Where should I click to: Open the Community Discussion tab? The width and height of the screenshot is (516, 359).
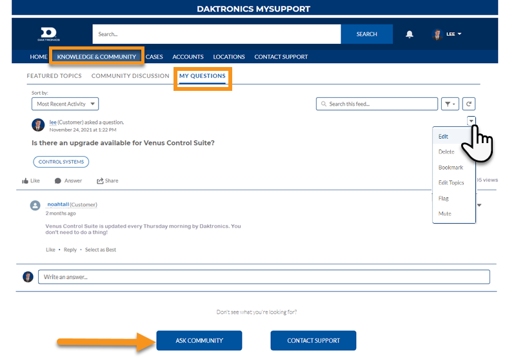click(130, 76)
